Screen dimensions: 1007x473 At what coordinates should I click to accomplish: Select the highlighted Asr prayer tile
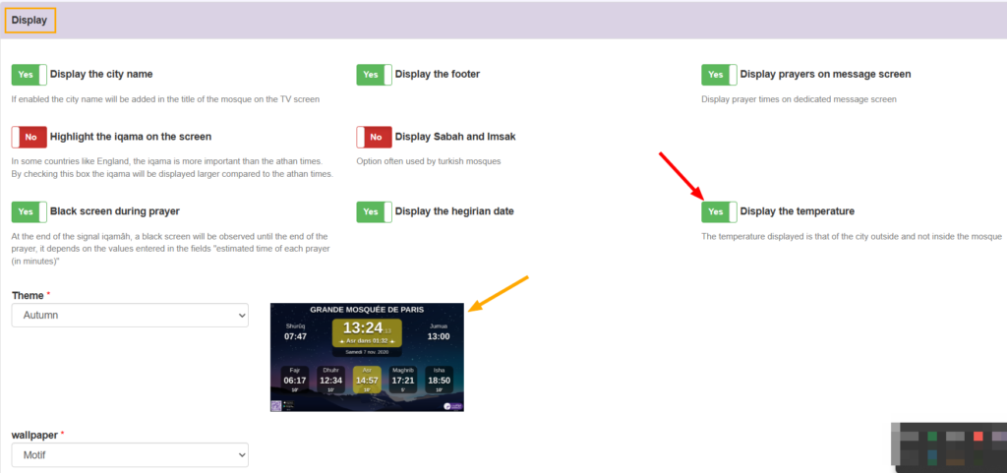(x=367, y=380)
